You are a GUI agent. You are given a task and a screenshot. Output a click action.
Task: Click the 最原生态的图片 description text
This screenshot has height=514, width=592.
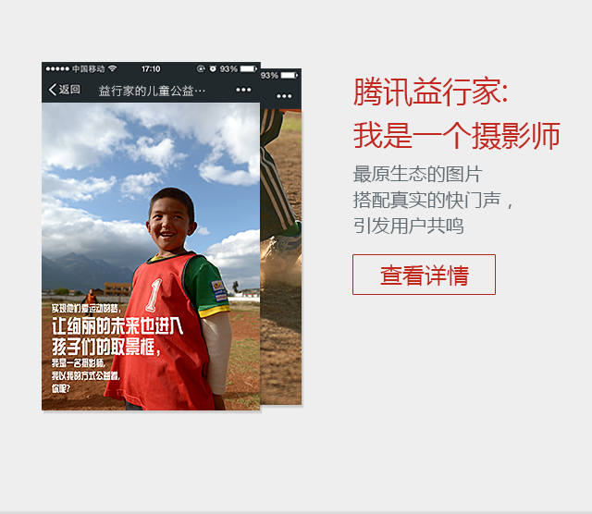[x=417, y=175]
